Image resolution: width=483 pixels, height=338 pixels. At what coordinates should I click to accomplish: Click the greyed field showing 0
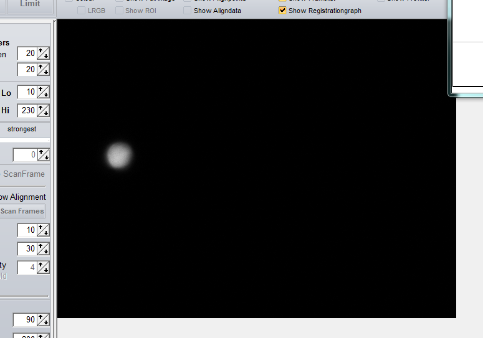[x=25, y=155]
